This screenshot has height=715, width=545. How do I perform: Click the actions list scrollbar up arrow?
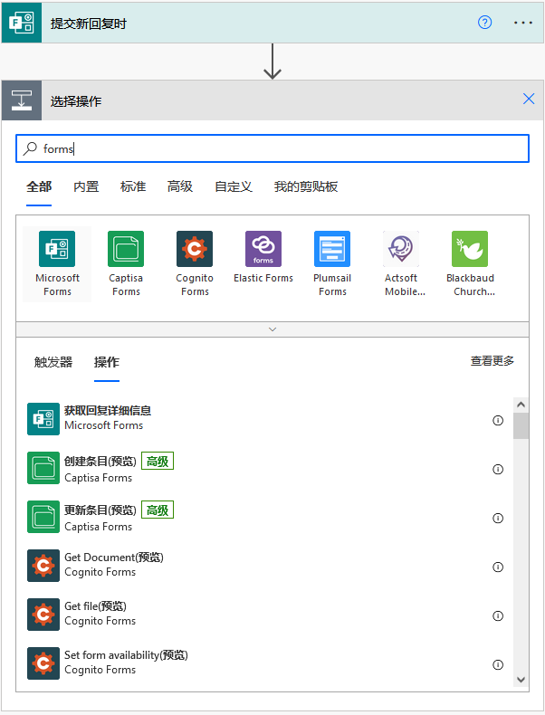click(x=521, y=405)
